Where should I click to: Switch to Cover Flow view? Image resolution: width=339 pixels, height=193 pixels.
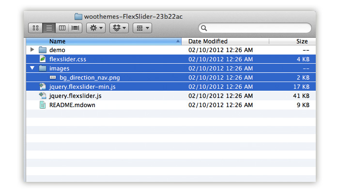[75, 28]
